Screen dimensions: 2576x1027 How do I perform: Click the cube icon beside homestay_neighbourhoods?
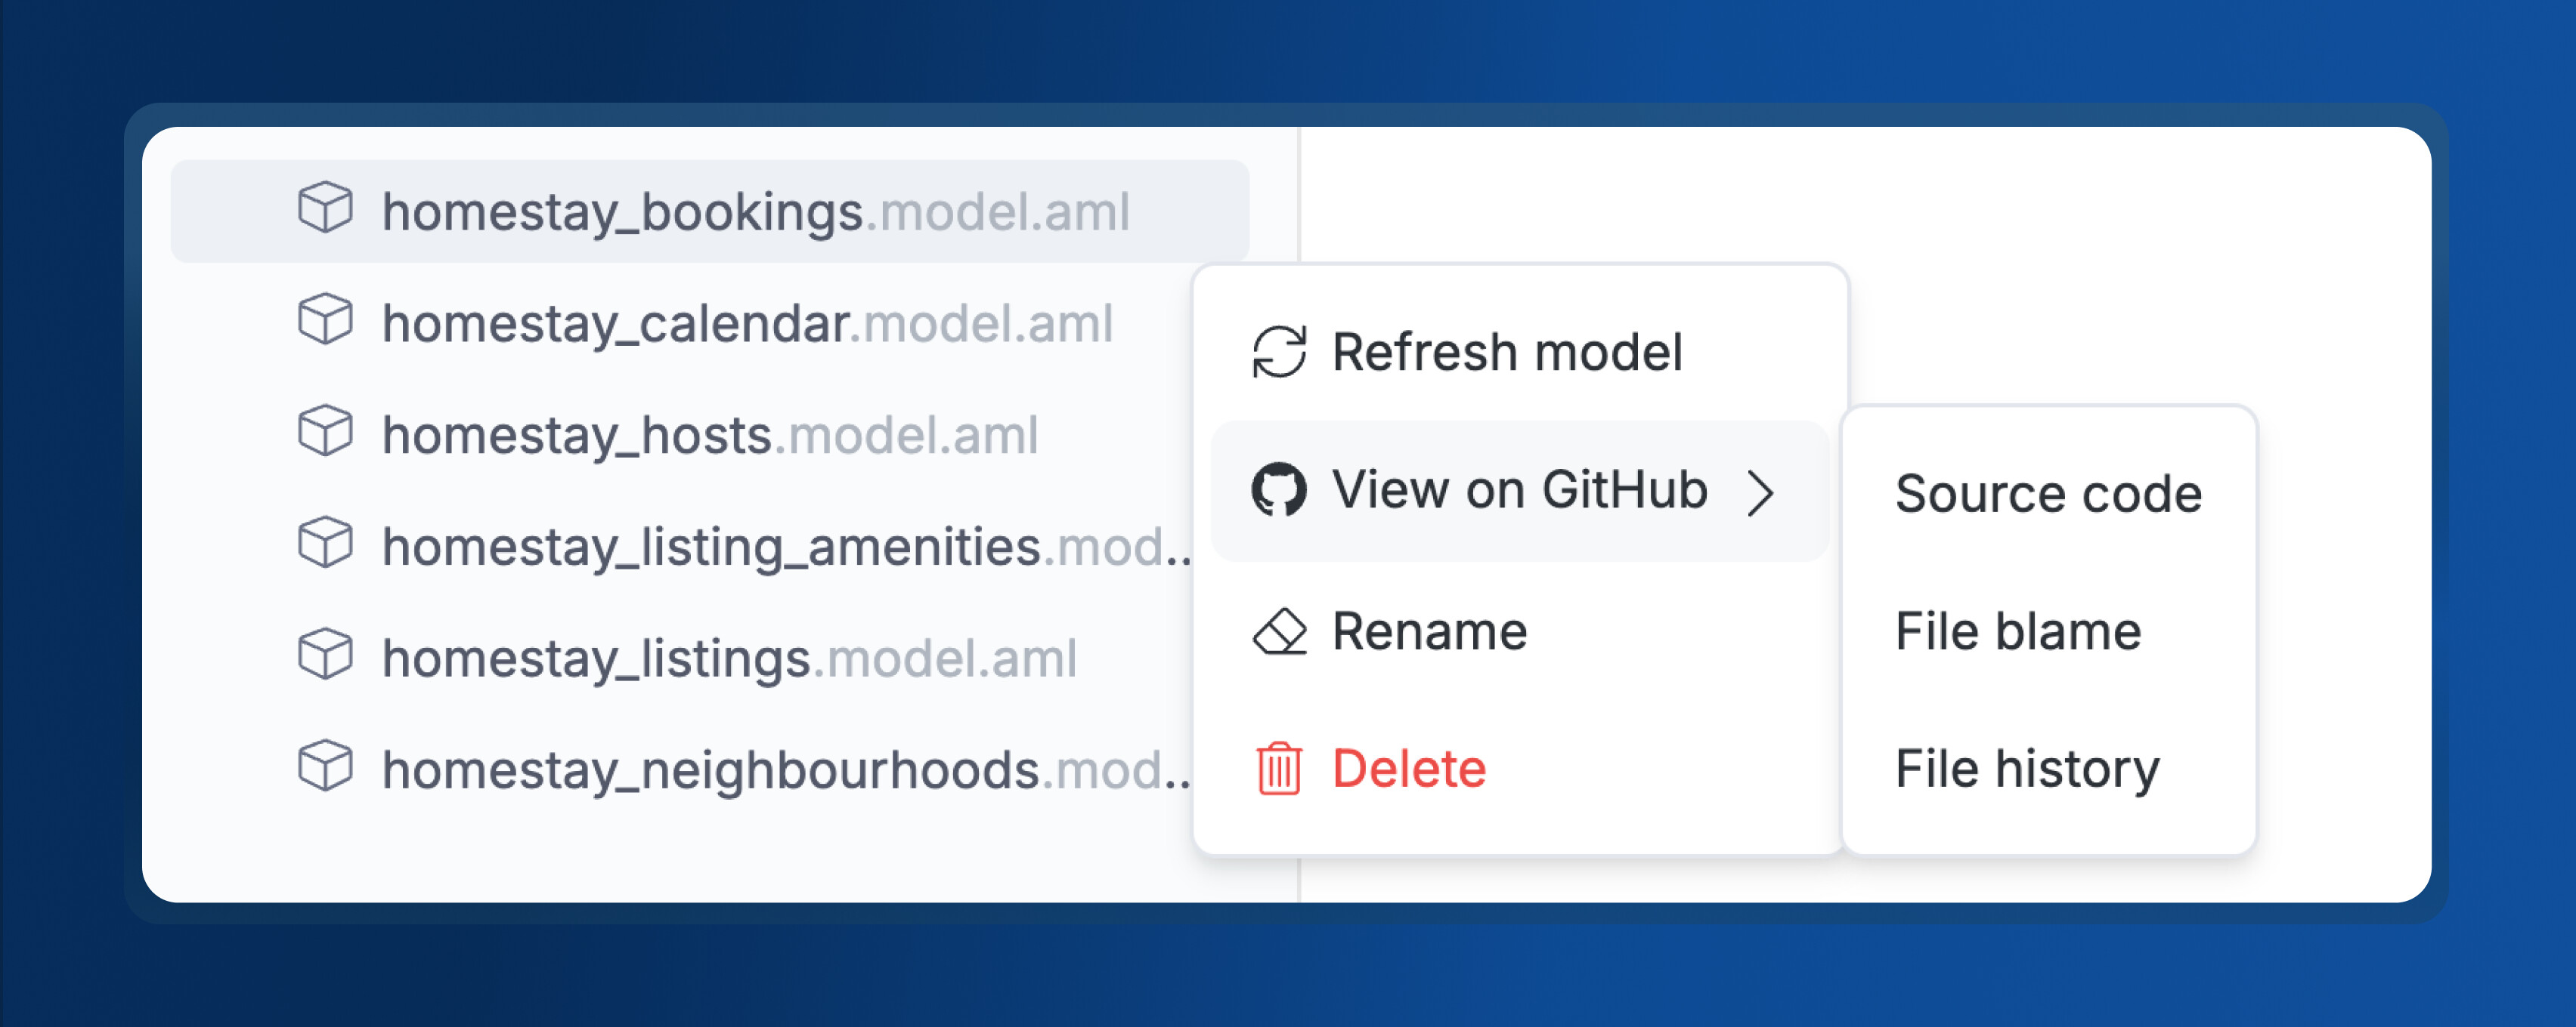tap(325, 767)
